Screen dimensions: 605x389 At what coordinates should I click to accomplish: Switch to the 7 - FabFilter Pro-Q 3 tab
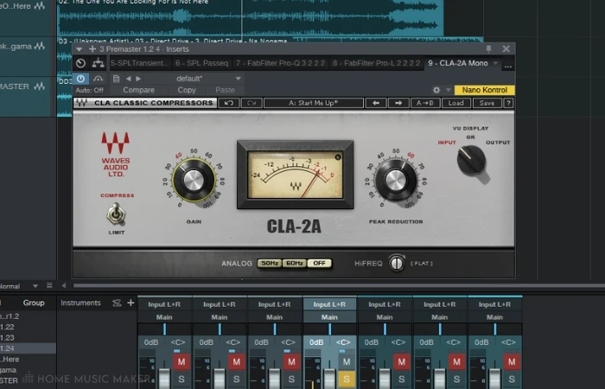pos(280,63)
